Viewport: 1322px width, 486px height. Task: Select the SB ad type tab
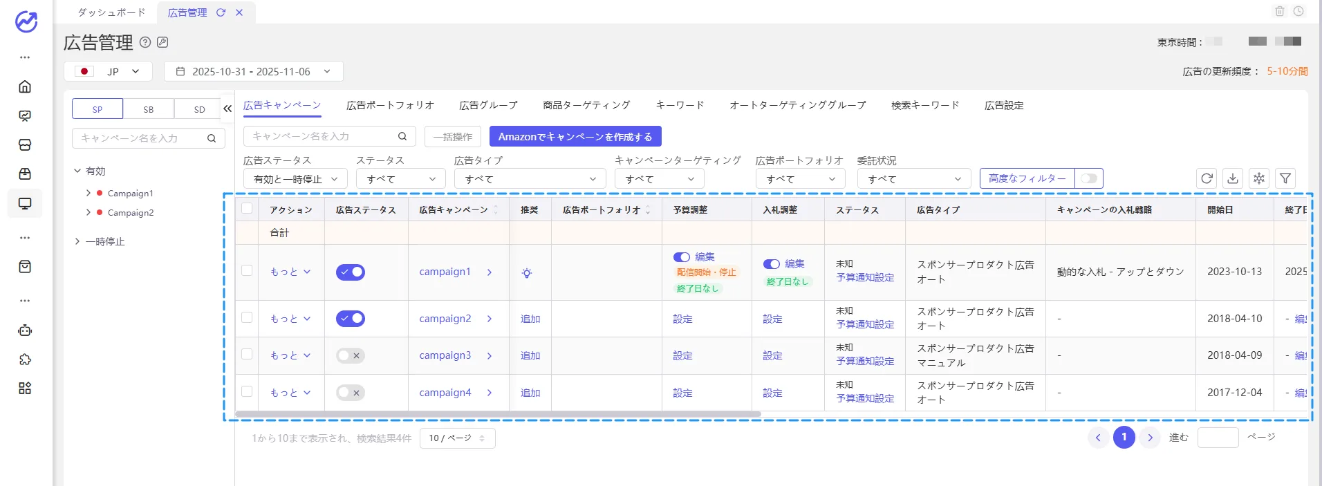pyautogui.click(x=149, y=109)
